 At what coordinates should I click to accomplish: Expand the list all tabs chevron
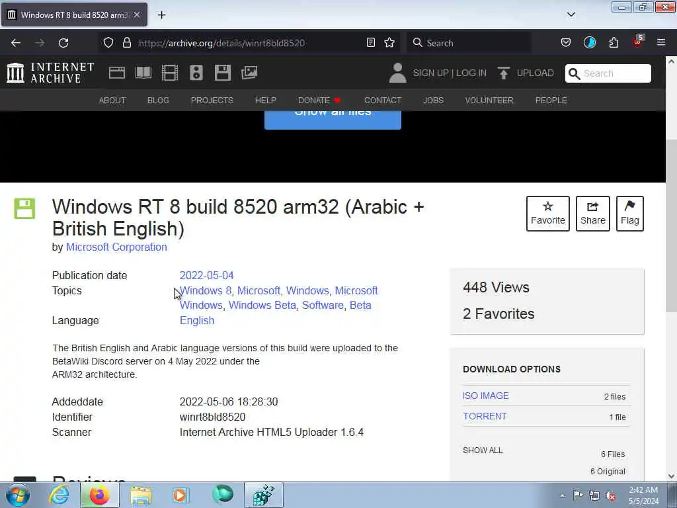(571, 15)
